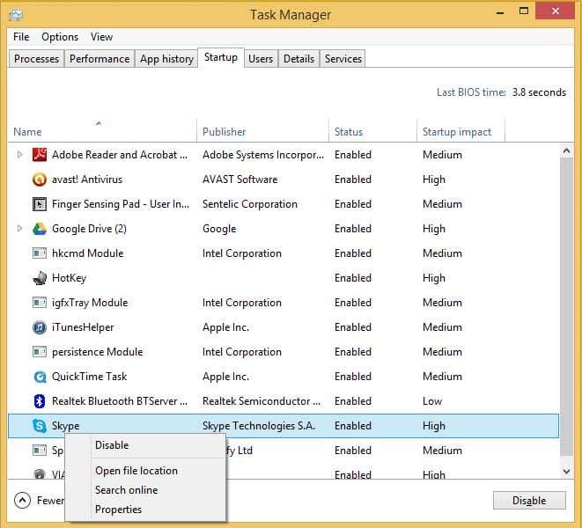Select the hkcmd Module row name
The width and height of the screenshot is (582, 528).
pos(87,253)
